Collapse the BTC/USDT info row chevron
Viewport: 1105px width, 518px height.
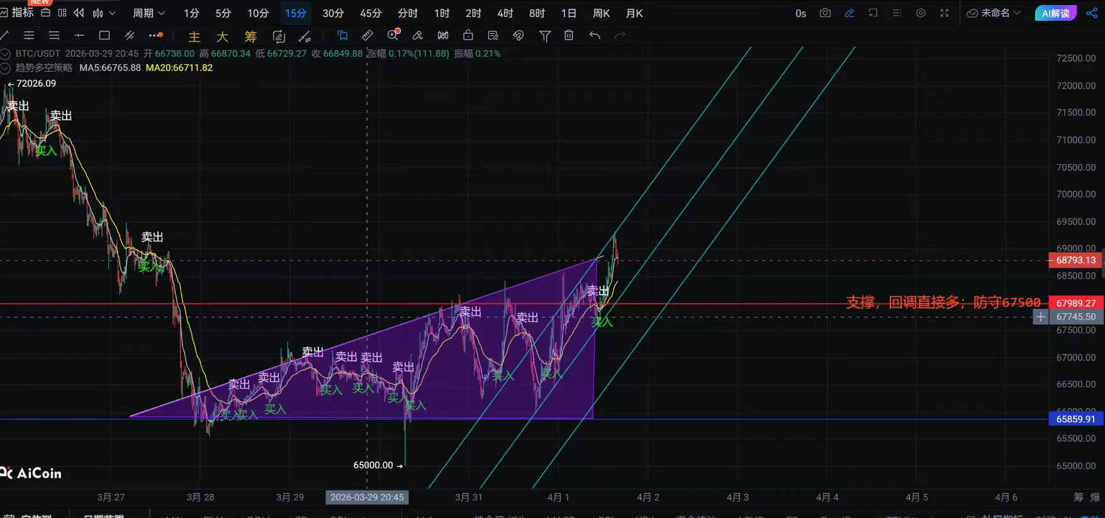pyautogui.click(x=5, y=54)
